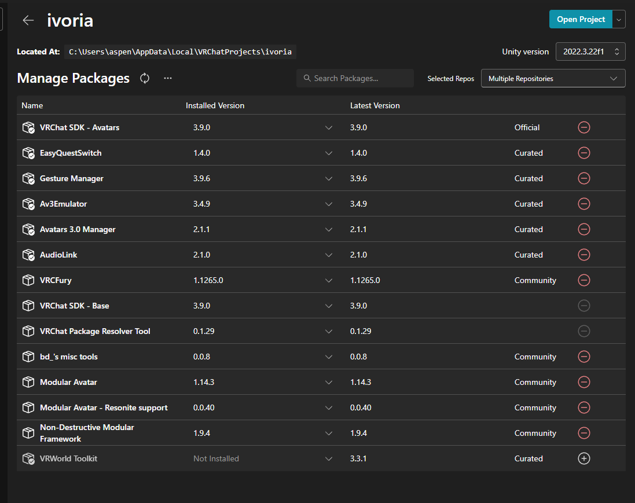Click the Not Installed text for VRWorld Toolkit
The width and height of the screenshot is (635, 503).
point(216,458)
